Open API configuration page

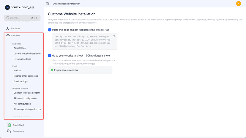(22, 104)
